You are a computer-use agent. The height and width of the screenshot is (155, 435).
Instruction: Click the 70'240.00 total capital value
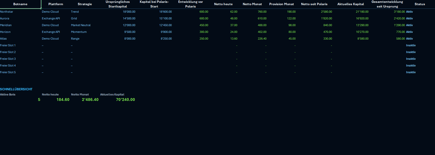(x=125, y=100)
